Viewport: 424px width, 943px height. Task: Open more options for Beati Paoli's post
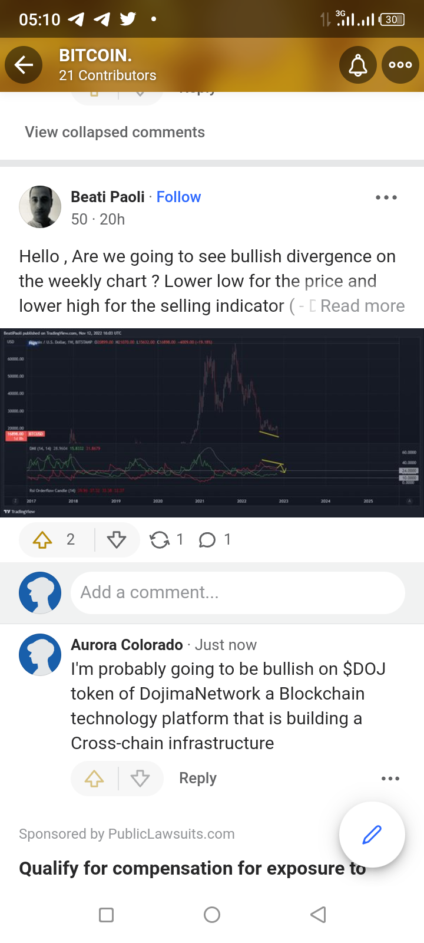point(386,197)
